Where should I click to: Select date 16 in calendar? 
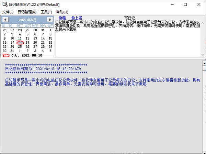(x=4, y=43)
